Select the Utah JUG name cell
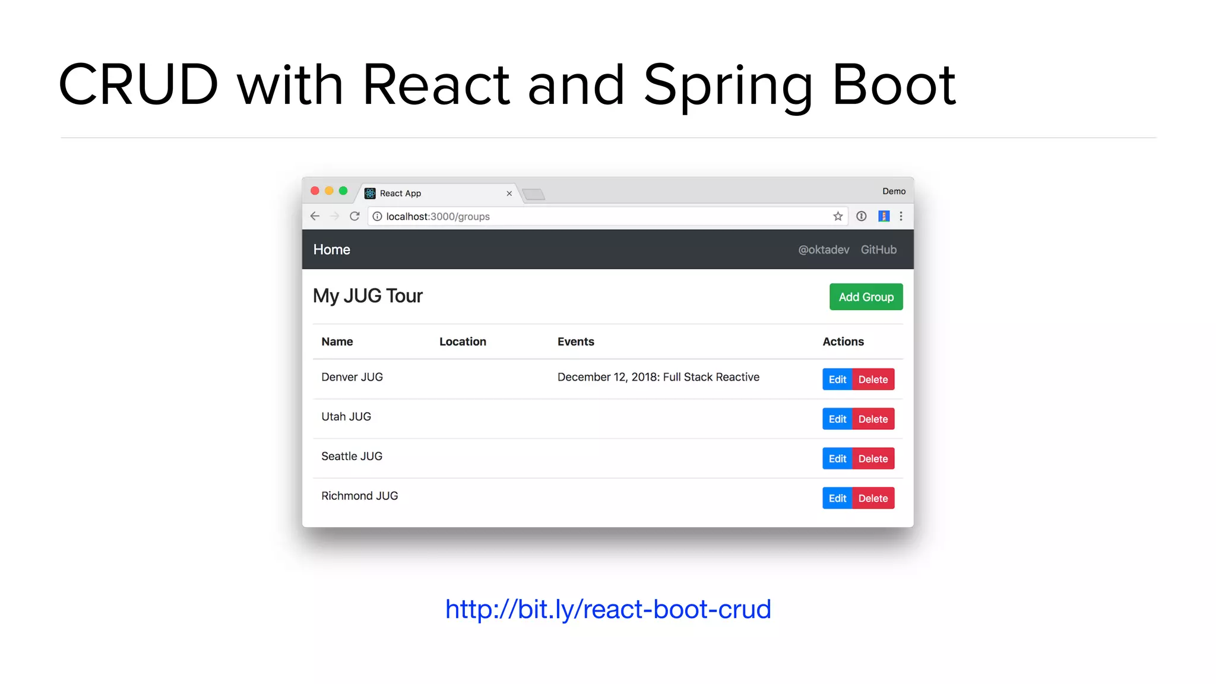Viewport: 1216px width, 684px height. point(346,417)
